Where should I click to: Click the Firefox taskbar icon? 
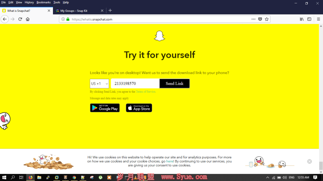(30, 178)
